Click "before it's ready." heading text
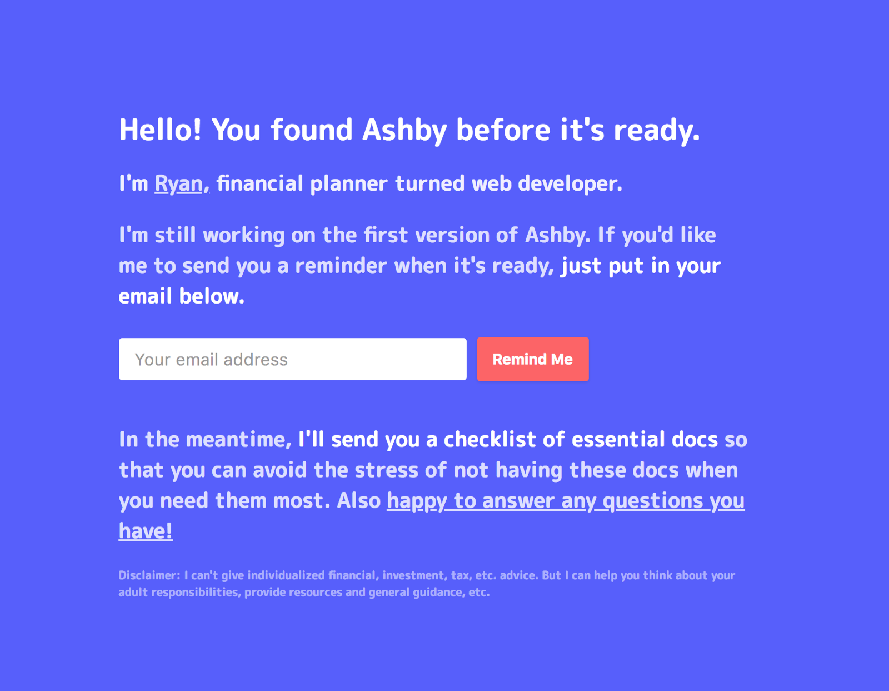This screenshot has width=889, height=691. tap(577, 130)
